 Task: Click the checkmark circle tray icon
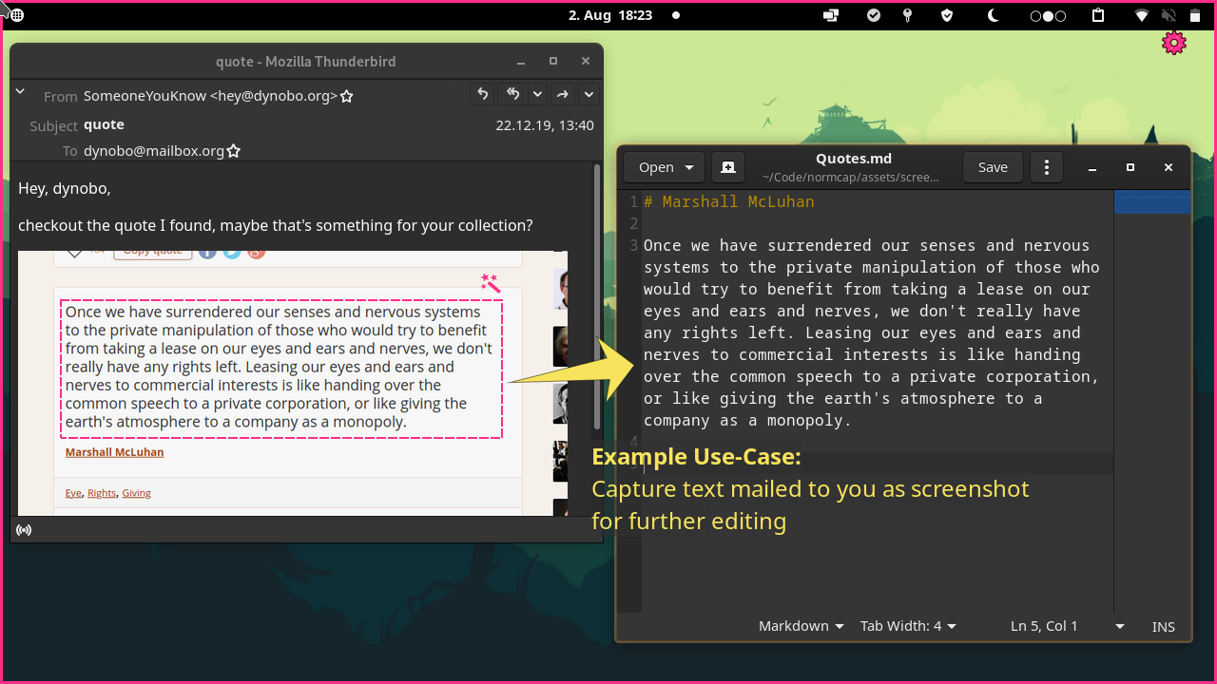[873, 15]
